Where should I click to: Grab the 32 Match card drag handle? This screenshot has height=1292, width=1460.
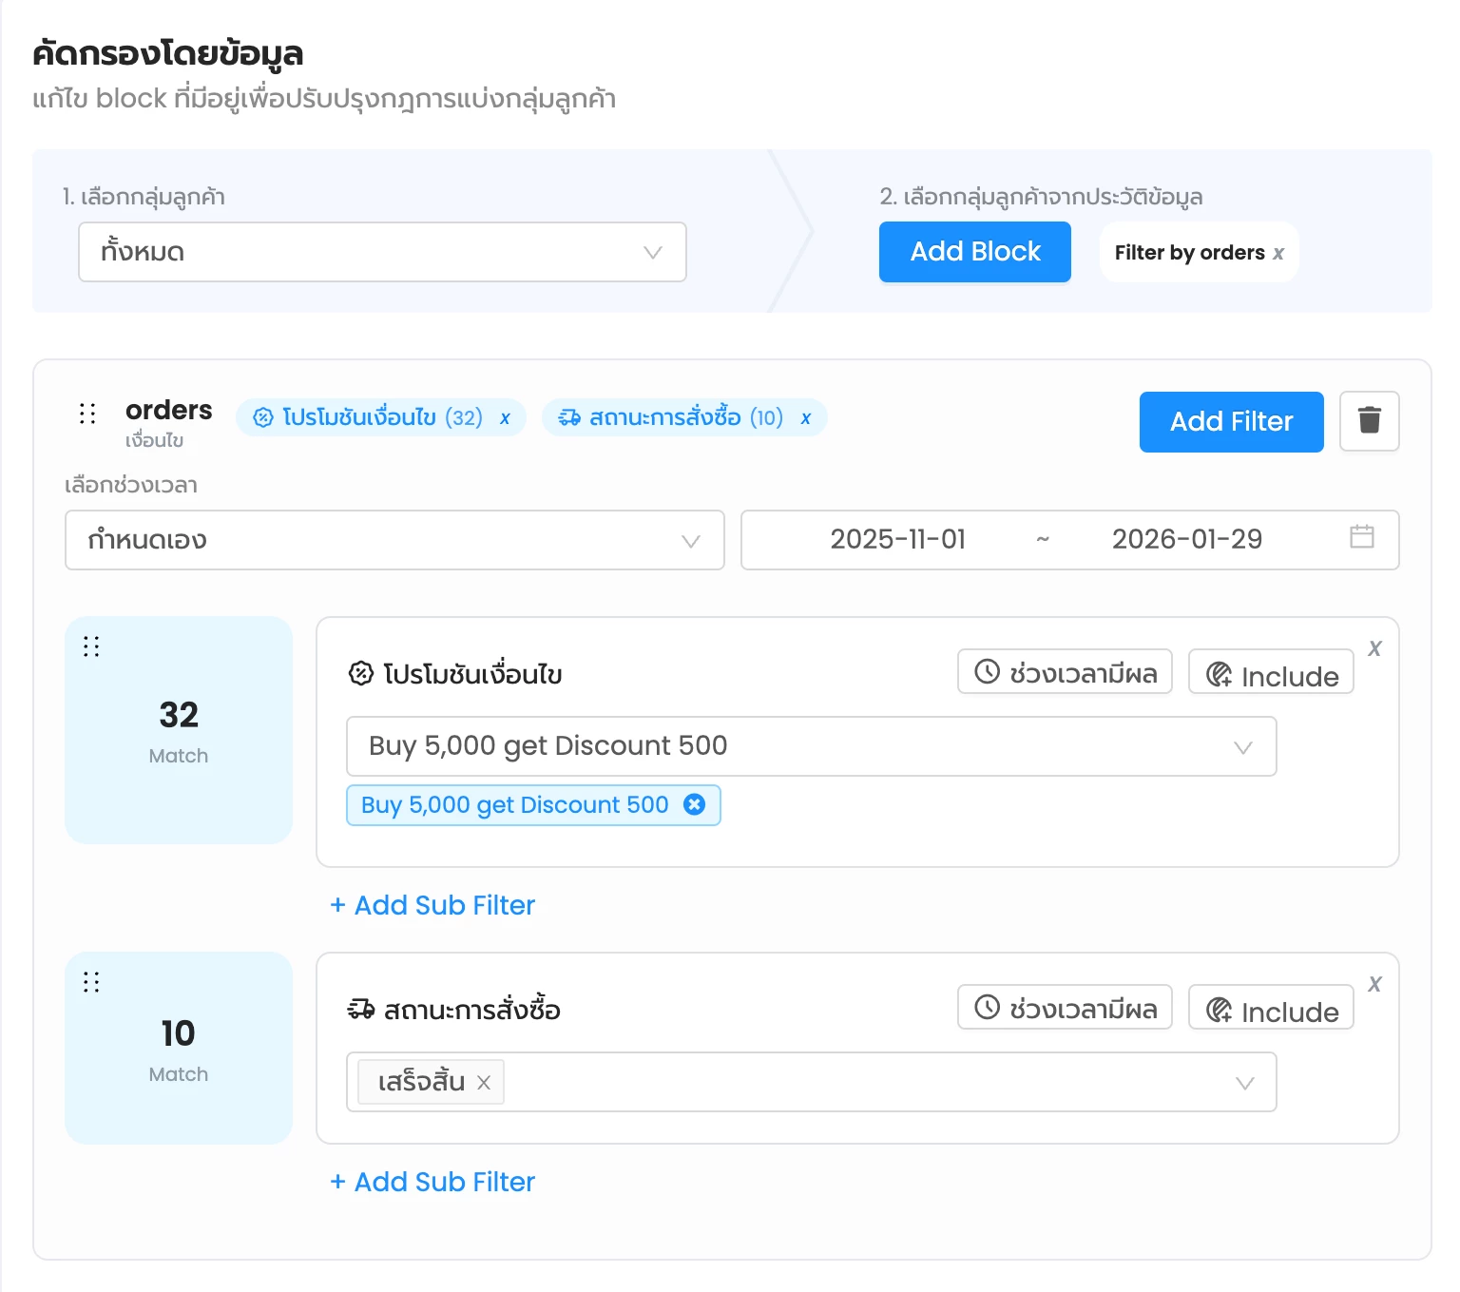[91, 646]
